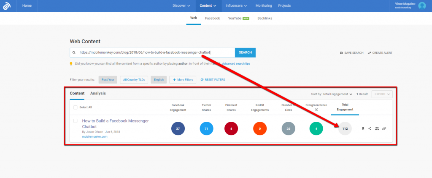Image resolution: width=432 pixels, height=178 pixels.
Task: Expand the Discover menu
Action: tap(181, 5)
